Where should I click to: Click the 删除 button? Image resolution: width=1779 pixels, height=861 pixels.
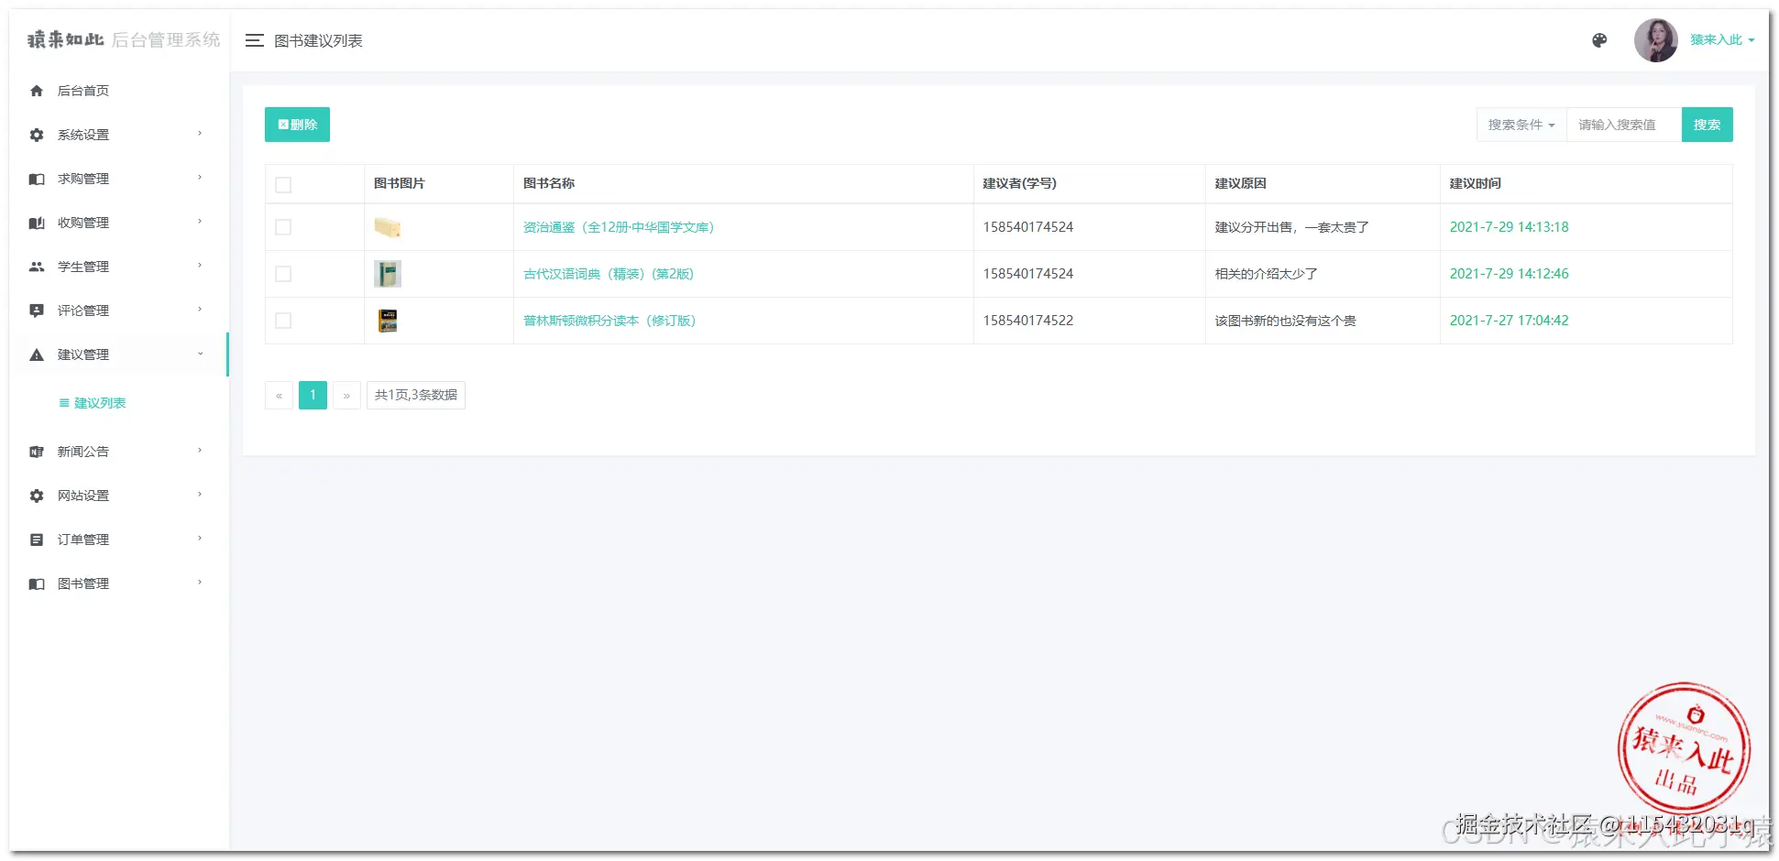tap(297, 125)
